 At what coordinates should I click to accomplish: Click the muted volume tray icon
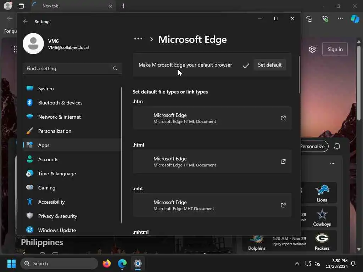317,263
